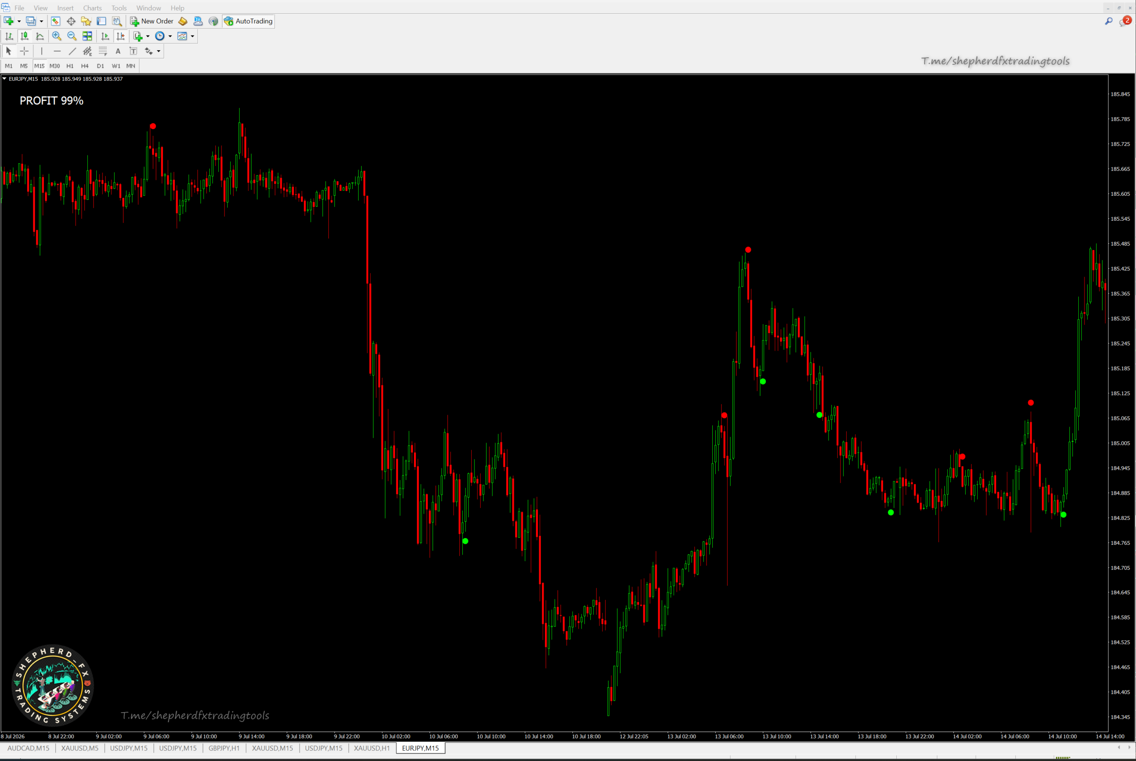
Task: Open the Help menu
Action: [177, 8]
